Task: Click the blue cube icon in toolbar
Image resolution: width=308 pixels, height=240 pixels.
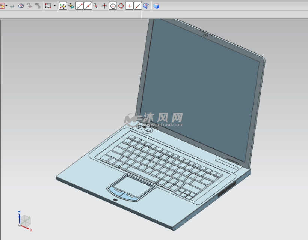Action: pos(156,6)
